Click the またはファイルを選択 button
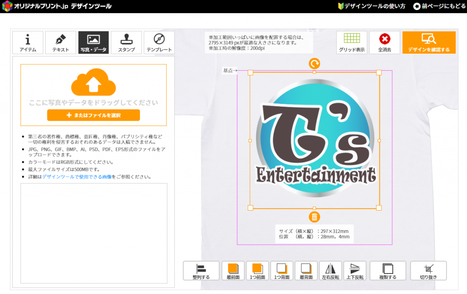Screen dimensions: 467x294 pyautogui.click(x=93, y=115)
